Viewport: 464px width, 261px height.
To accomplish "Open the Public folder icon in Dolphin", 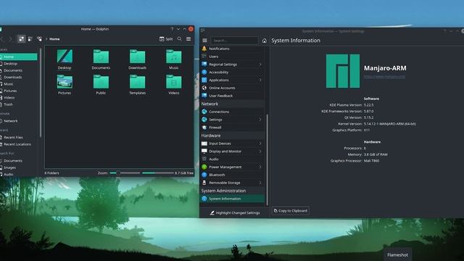I will coord(101,84).
